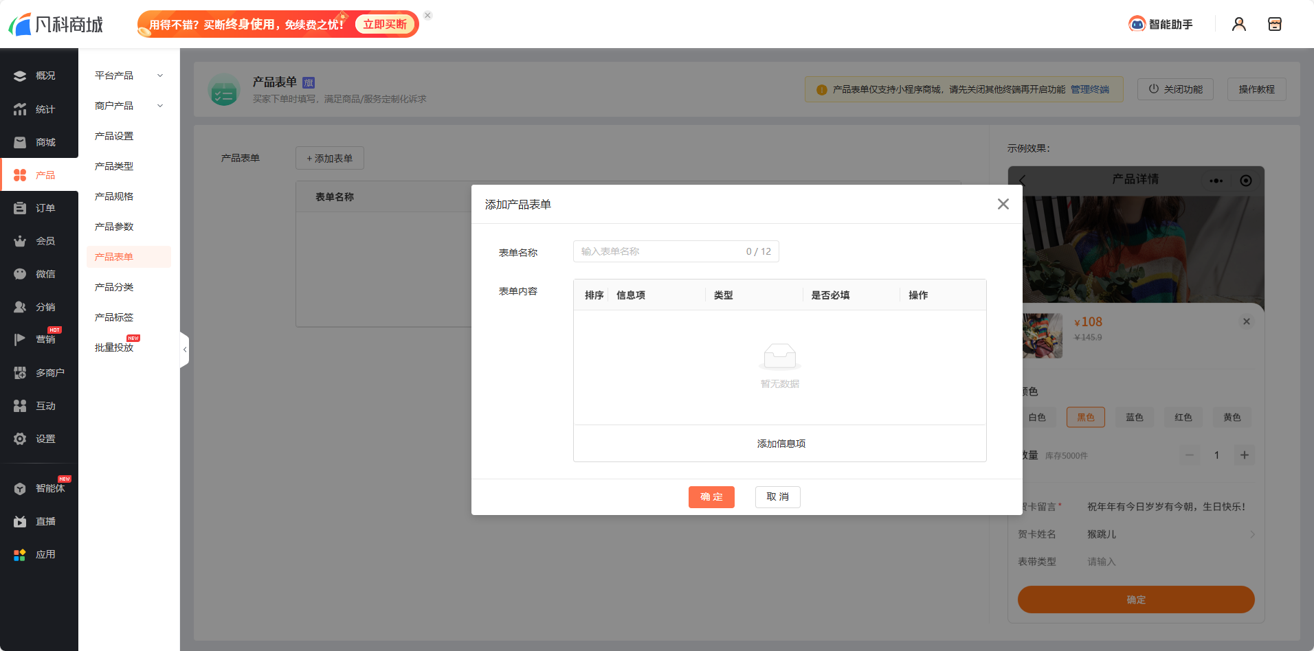Open the 概况 overview sidebar icon
Viewport: 1314px width, 651px height.
pos(39,76)
